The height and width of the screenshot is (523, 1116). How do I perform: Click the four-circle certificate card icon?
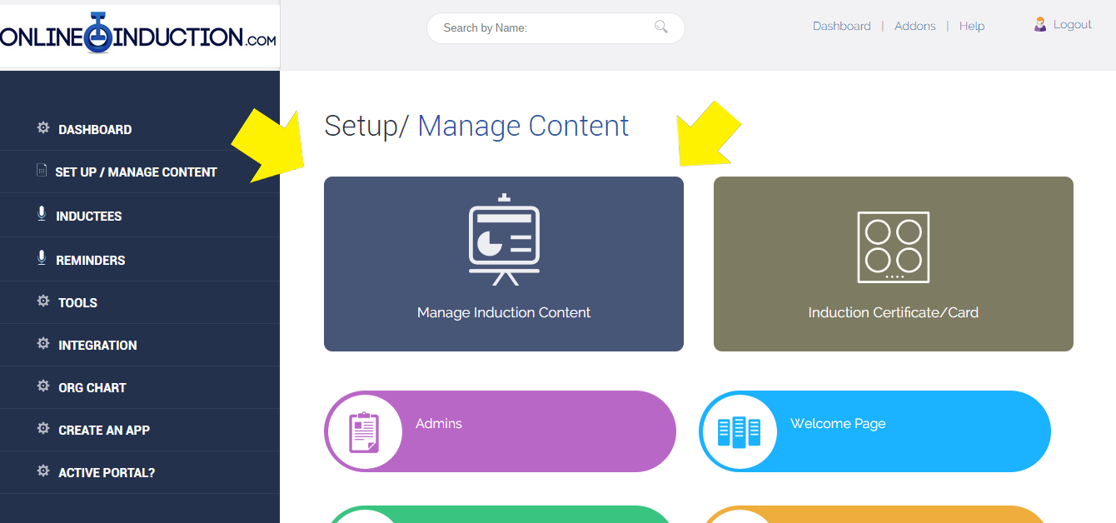tap(894, 247)
